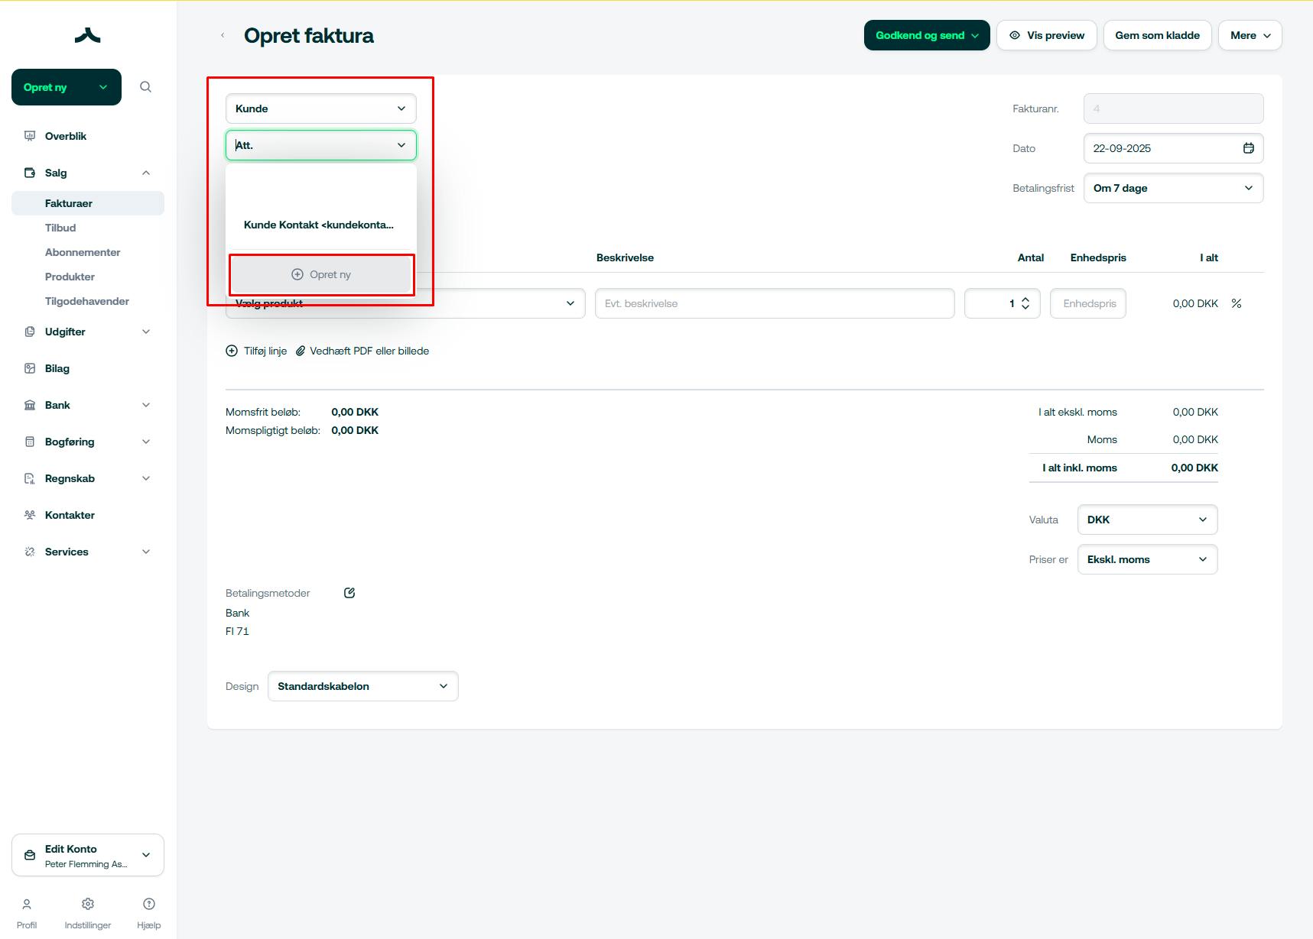Screen dimensions: 1313x939
Task: Open Hjælp question mark icon
Action: 149,905
